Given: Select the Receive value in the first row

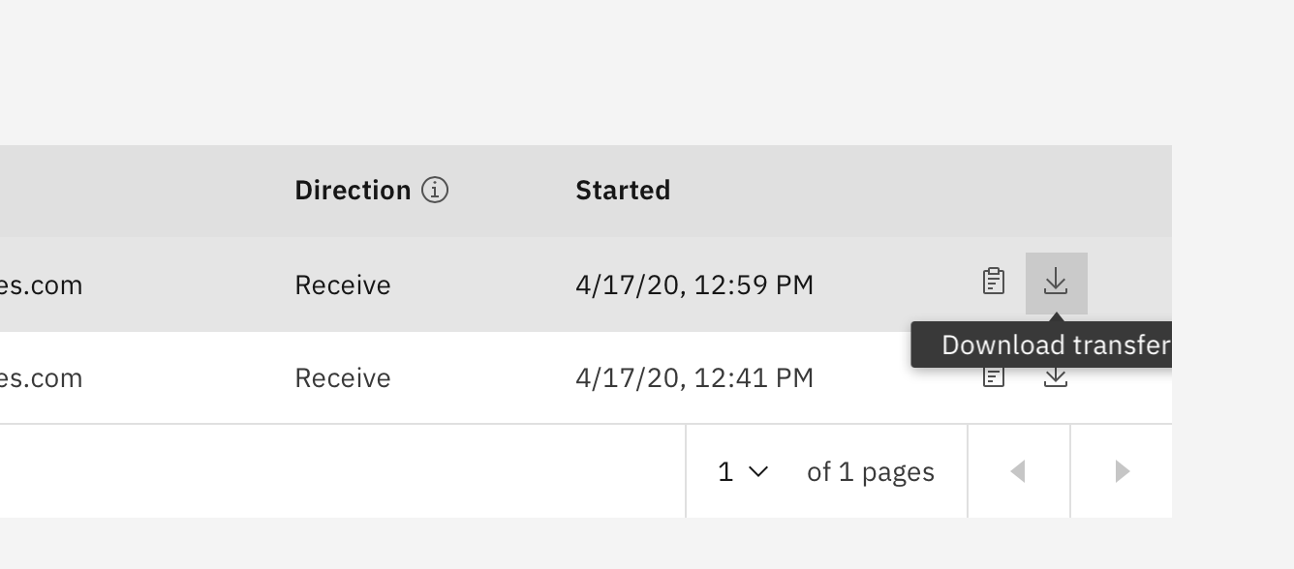Looking at the screenshot, I should 342,284.
